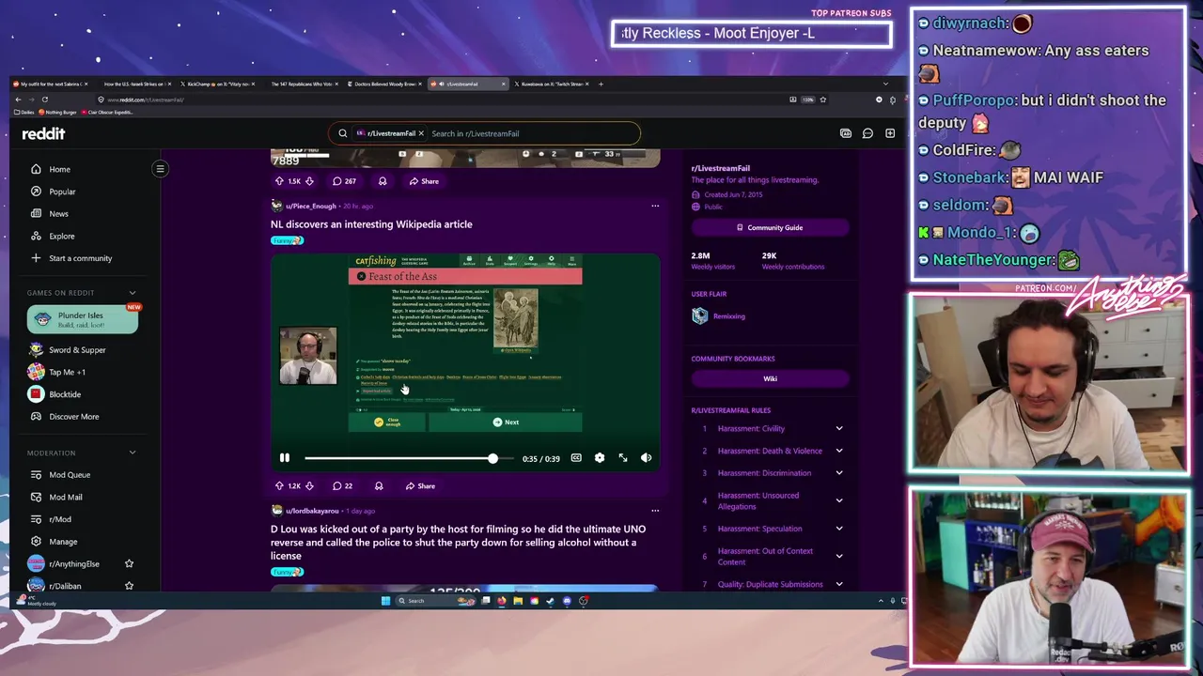Image resolution: width=1203 pixels, height=676 pixels.
Task: Seek on the video progress bar
Action: (408, 458)
